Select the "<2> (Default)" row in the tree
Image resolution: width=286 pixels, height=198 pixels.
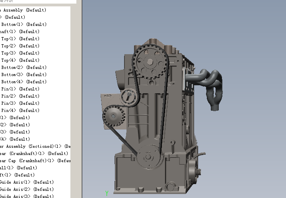pyautogui.click(x=15, y=125)
